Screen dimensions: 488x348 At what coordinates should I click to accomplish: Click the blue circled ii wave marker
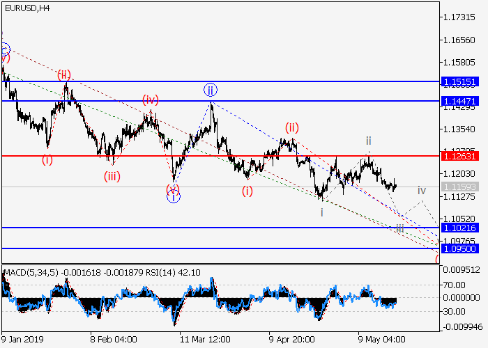click(x=211, y=89)
